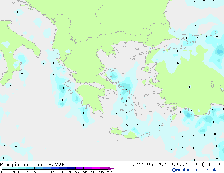This screenshot has width=224, height=173.
Task: Select the 40–45 mm magenta legend swatch
Action: (96, 168)
